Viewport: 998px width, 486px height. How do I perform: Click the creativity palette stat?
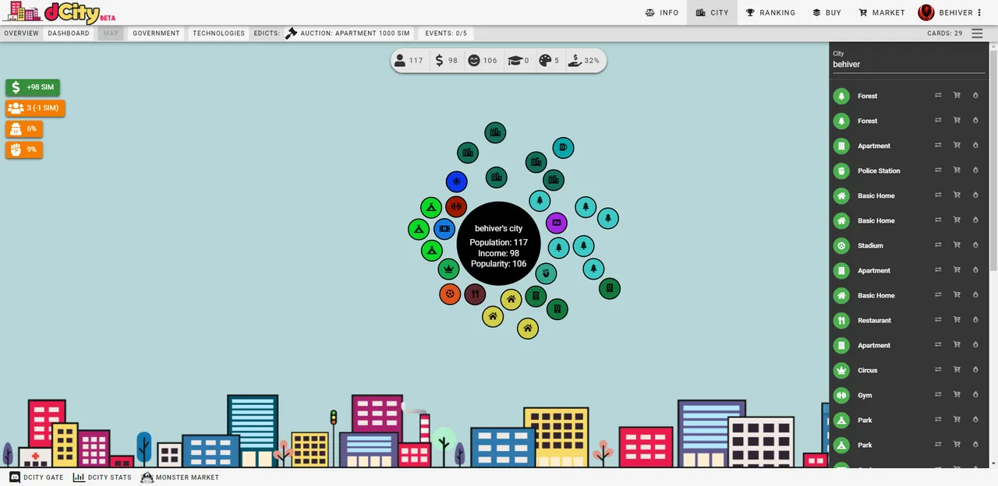(x=549, y=61)
